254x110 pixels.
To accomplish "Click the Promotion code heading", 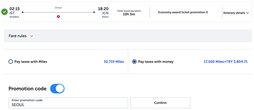I will (x=27, y=89).
